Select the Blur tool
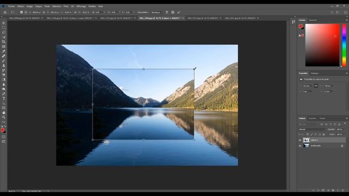This screenshot has height=196, width=349. coord(4,84)
